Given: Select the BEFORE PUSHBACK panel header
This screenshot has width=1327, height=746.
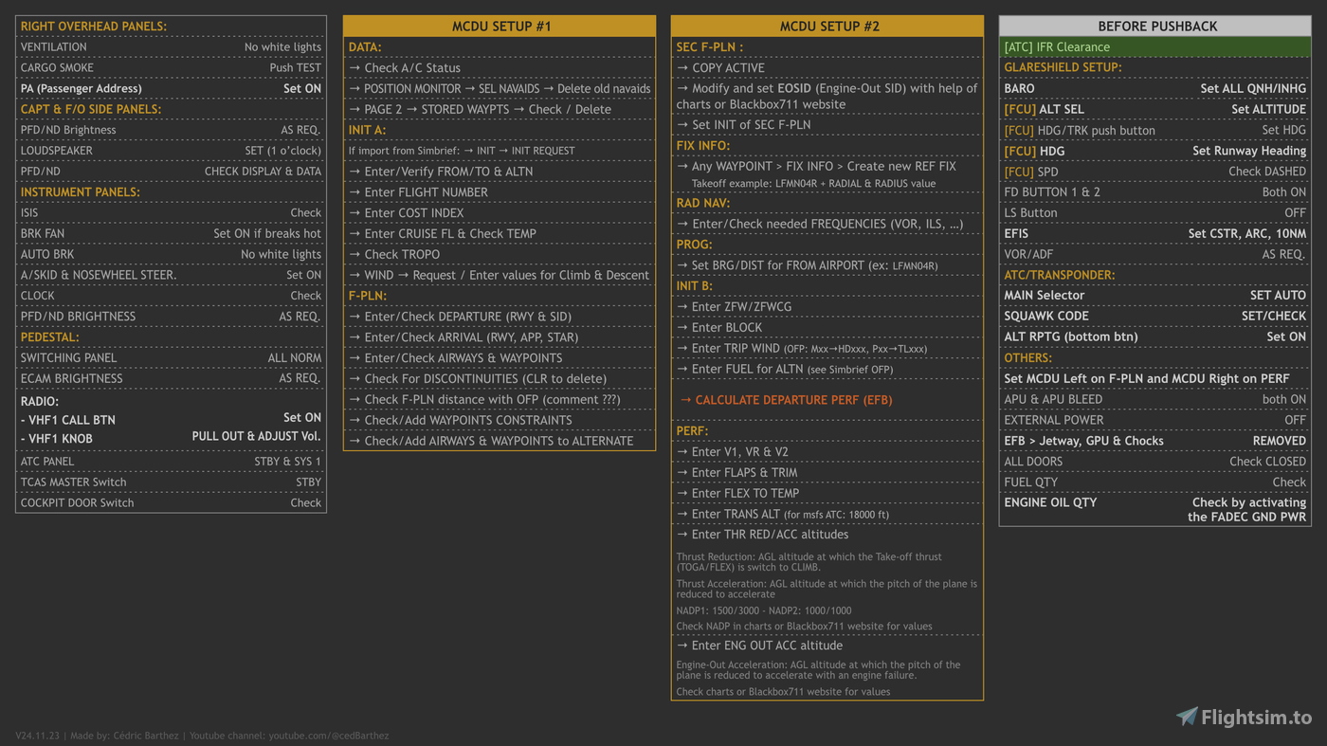Looking at the screenshot, I should [x=1155, y=26].
